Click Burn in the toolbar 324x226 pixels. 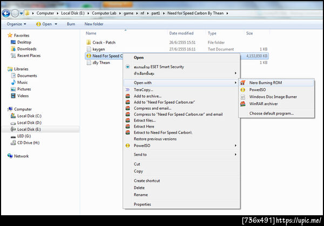click(x=71, y=24)
